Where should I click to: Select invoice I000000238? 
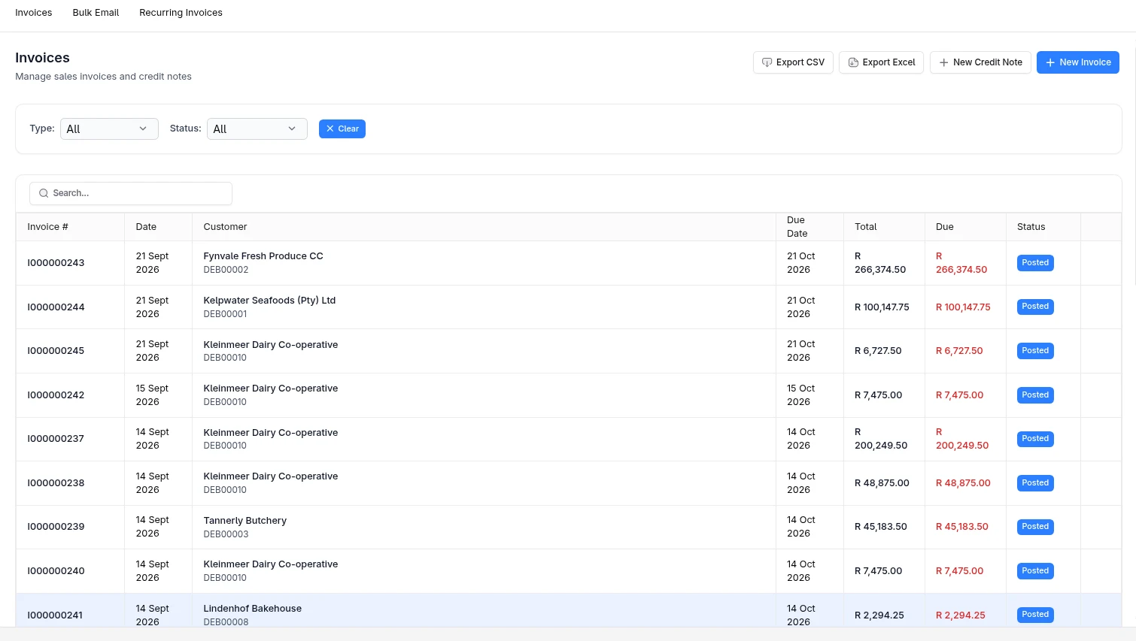click(56, 483)
